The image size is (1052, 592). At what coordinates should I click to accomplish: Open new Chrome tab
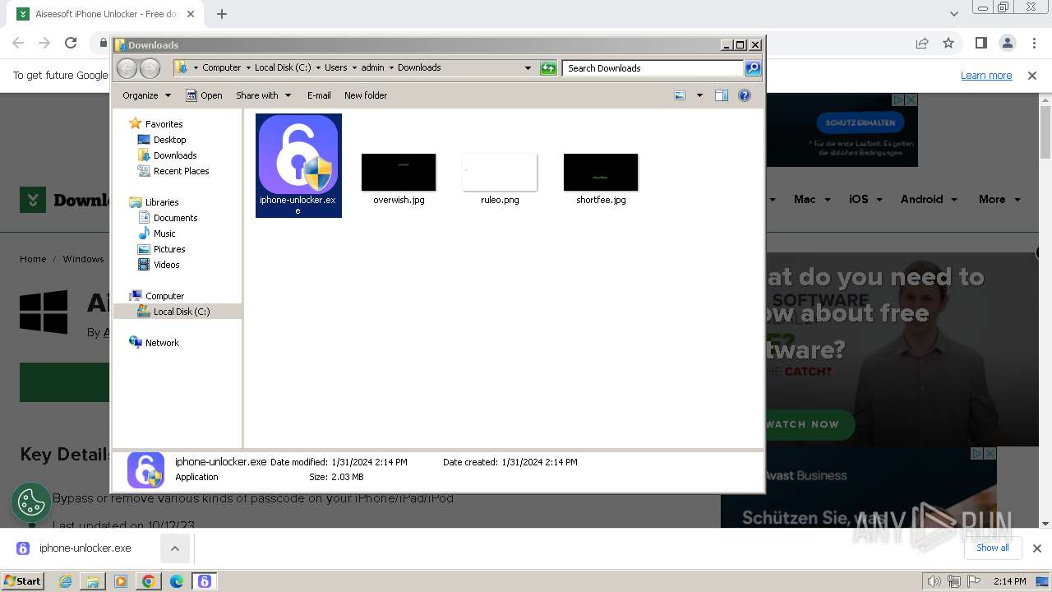point(222,14)
